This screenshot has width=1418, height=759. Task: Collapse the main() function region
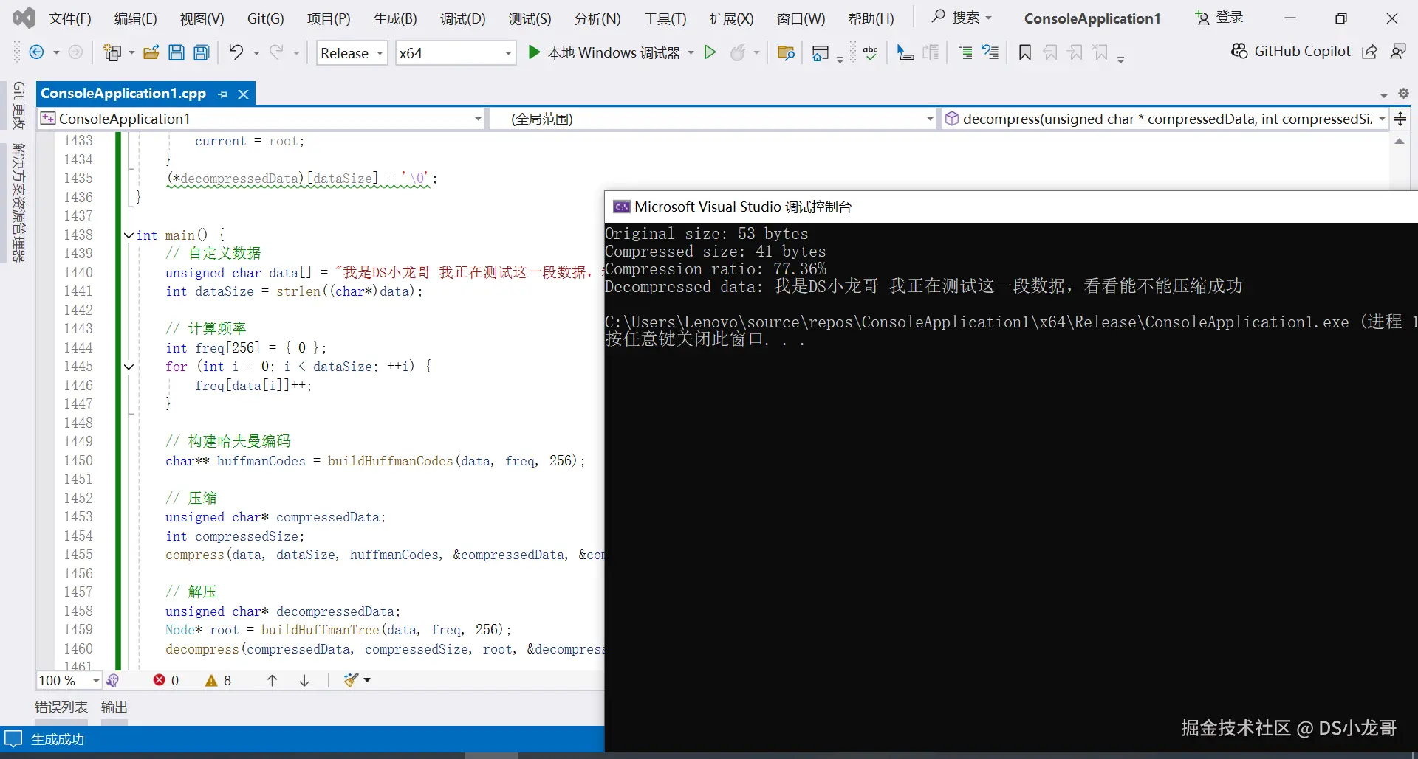coord(128,235)
